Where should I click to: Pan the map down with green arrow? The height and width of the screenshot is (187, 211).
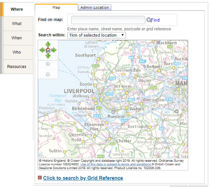(x=48, y=56)
